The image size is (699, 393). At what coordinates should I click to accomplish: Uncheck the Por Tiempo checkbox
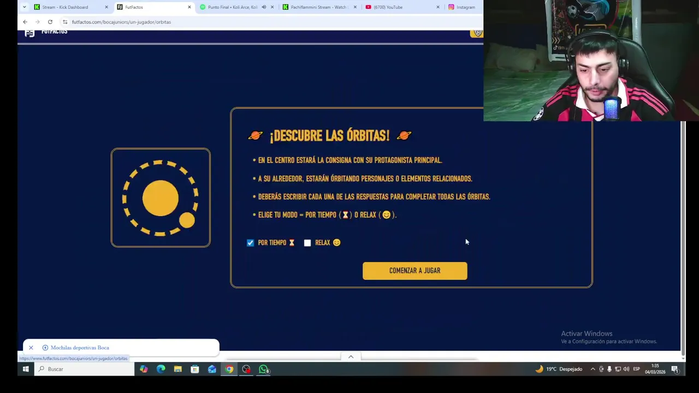pos(250,243)
